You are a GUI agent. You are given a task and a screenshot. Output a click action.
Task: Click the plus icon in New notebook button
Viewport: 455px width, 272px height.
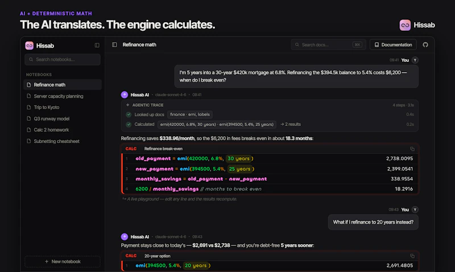47,262
